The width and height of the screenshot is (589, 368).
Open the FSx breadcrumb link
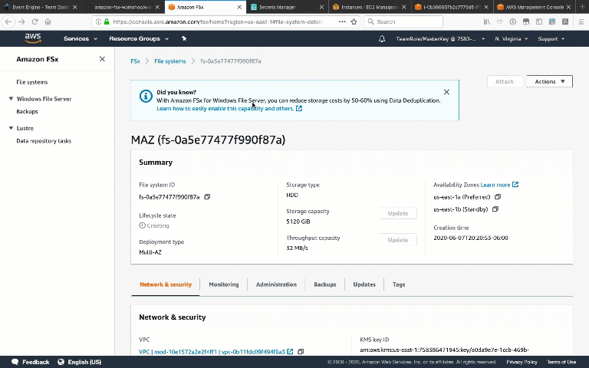coord(135,61)
